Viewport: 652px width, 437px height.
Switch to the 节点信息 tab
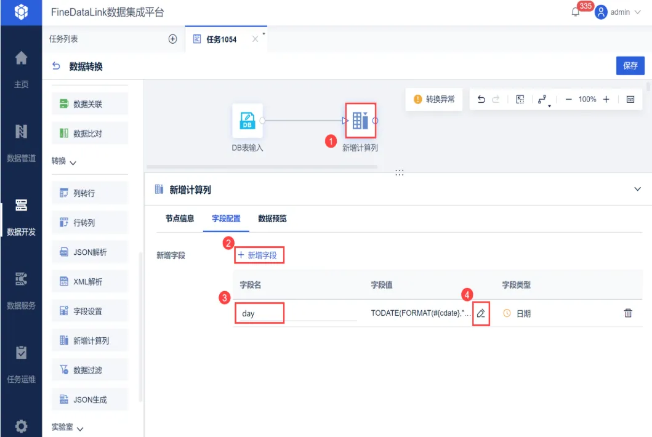coord(180,218)
